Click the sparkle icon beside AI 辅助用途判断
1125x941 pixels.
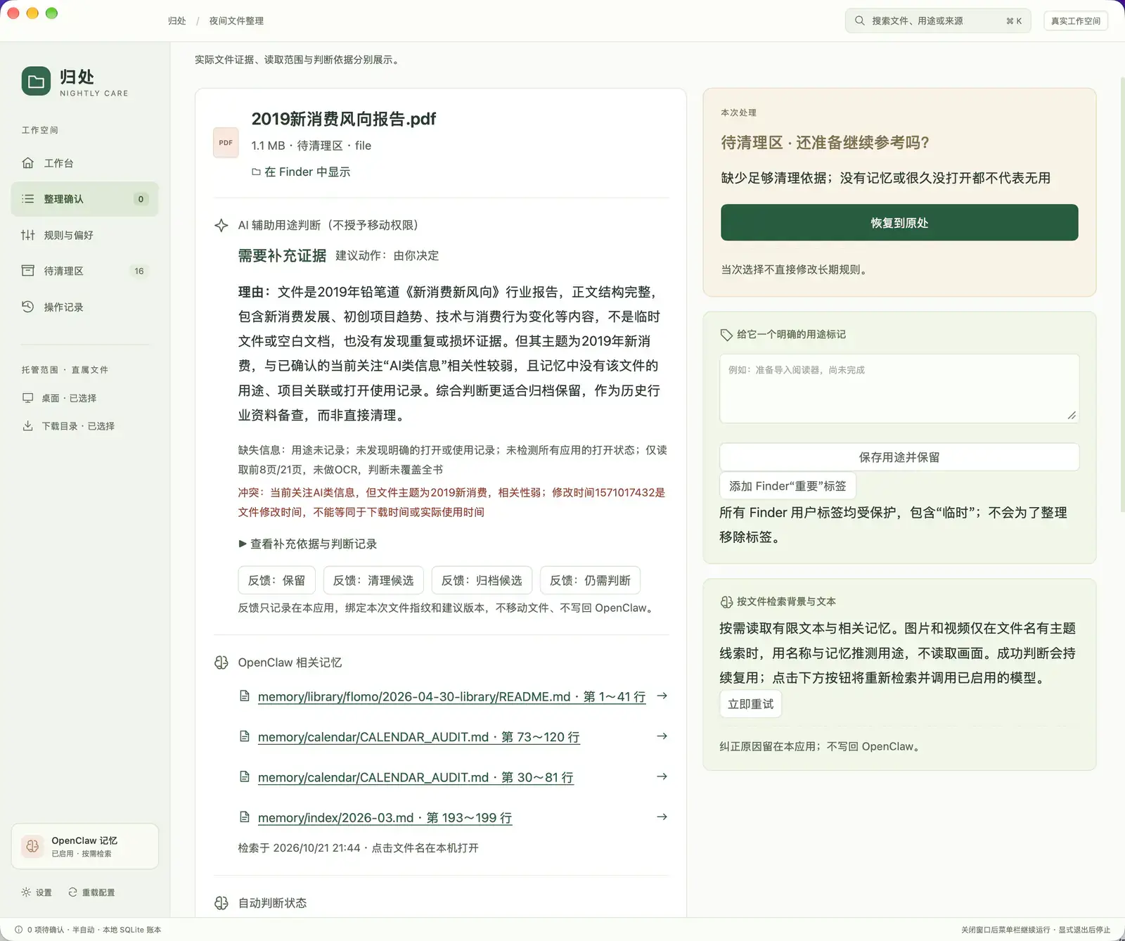221,225
